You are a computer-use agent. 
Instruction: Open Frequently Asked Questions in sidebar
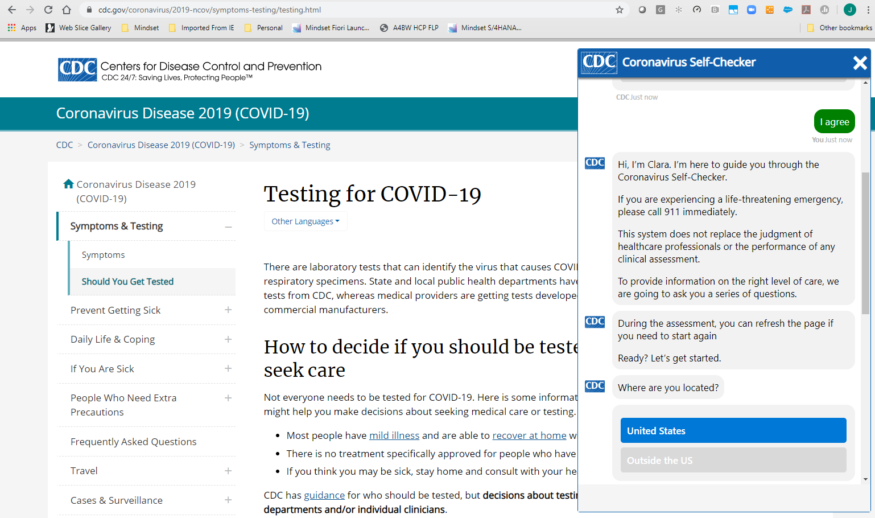point(133,442)
